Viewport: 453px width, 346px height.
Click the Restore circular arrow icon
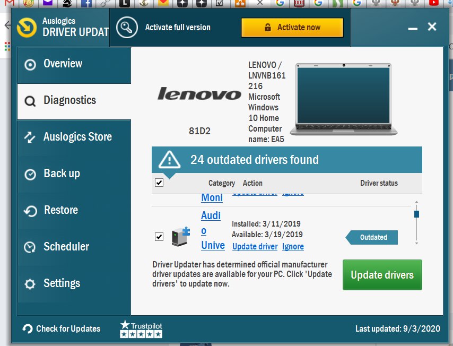click(30, 211)
